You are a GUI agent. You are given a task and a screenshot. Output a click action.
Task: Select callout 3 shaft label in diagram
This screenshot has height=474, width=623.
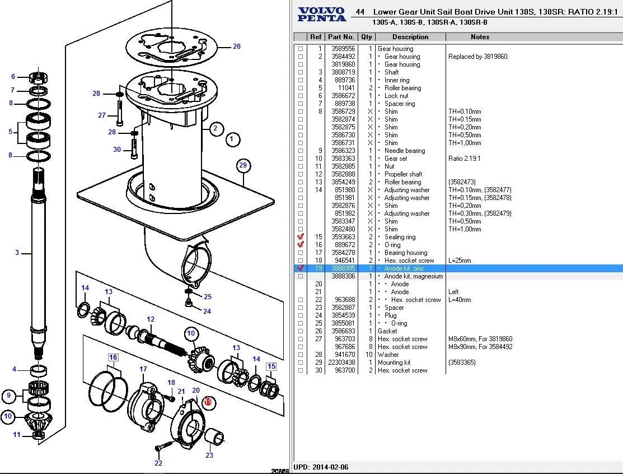coord(17,253)
